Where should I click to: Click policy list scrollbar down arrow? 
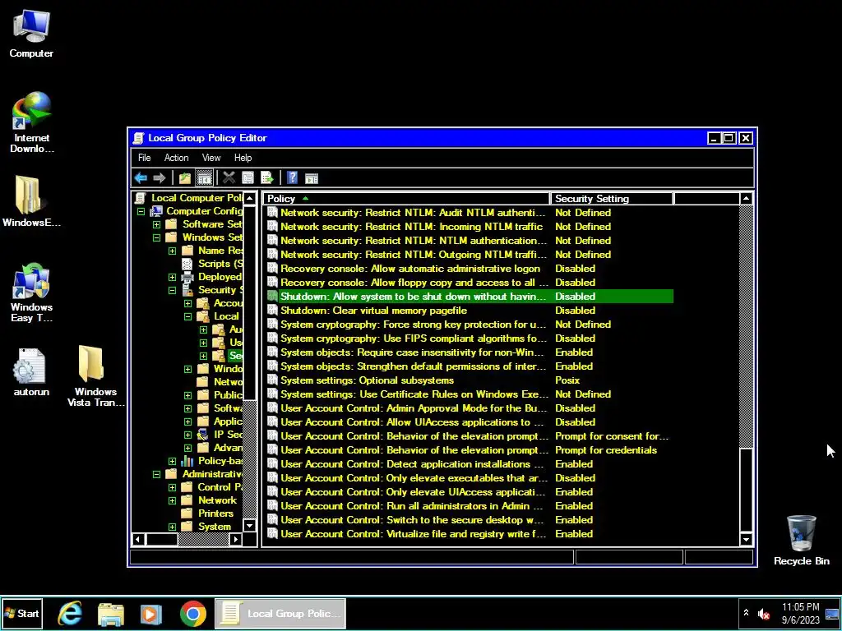click(747, 540)
